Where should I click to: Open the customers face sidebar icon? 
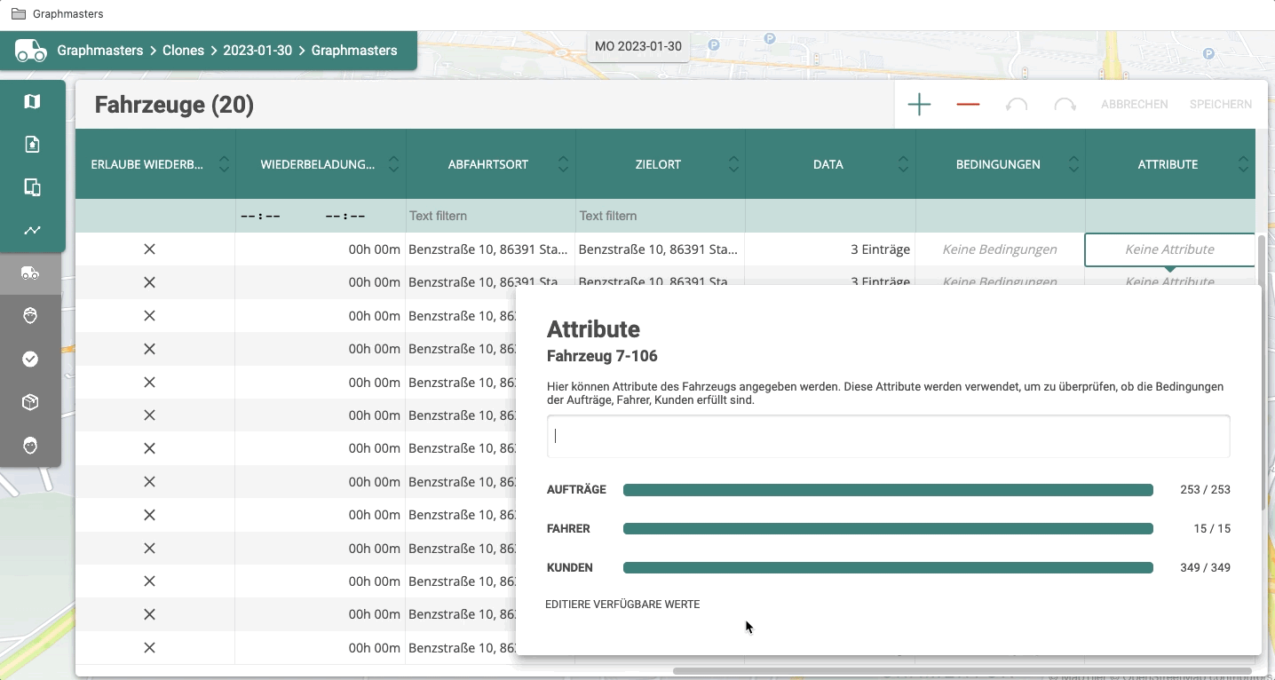[x=31, y=445]
